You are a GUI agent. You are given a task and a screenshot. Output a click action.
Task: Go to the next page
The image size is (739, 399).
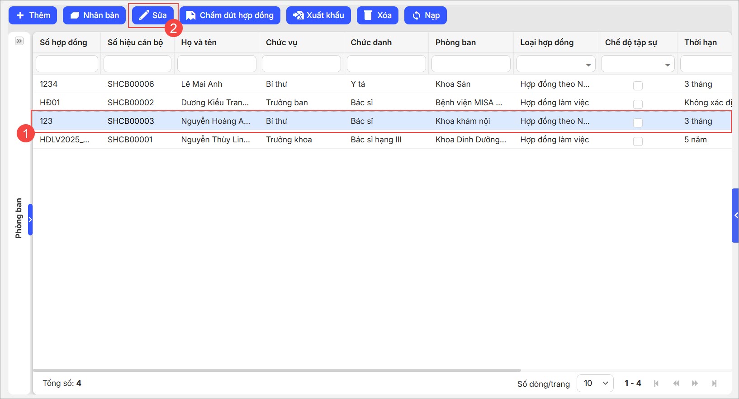coord(695,383)
